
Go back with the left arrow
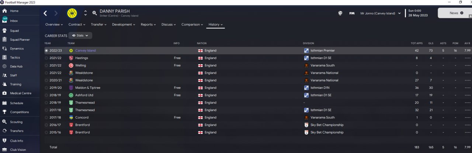pyautogui.click(x=45, y=13)
